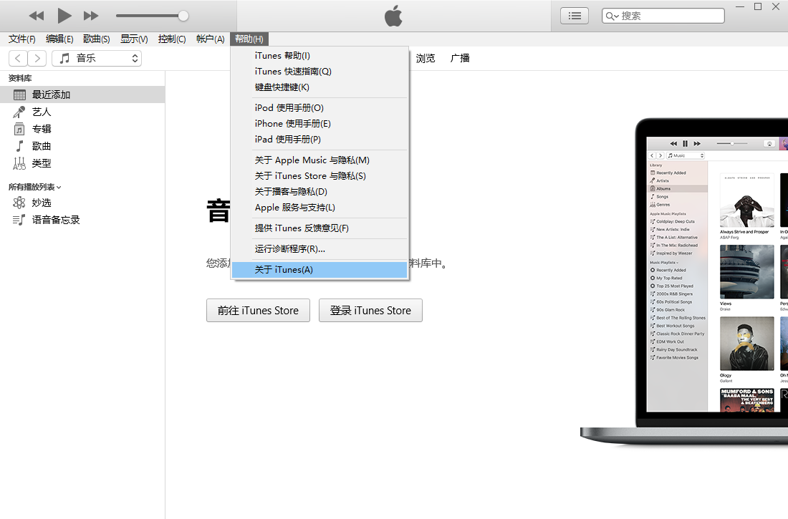Viewport: 788px width, 519px height.
Task: Choose 关于 iTunes(A) menu entry
Action: [x=319, y=270]
